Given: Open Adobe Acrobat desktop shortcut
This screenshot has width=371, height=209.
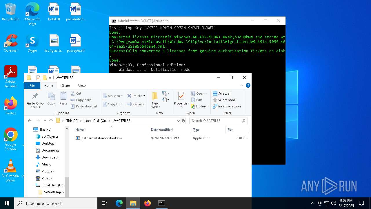Looking at the screenshot, I should pyautogui.click(x=11, y=77).
